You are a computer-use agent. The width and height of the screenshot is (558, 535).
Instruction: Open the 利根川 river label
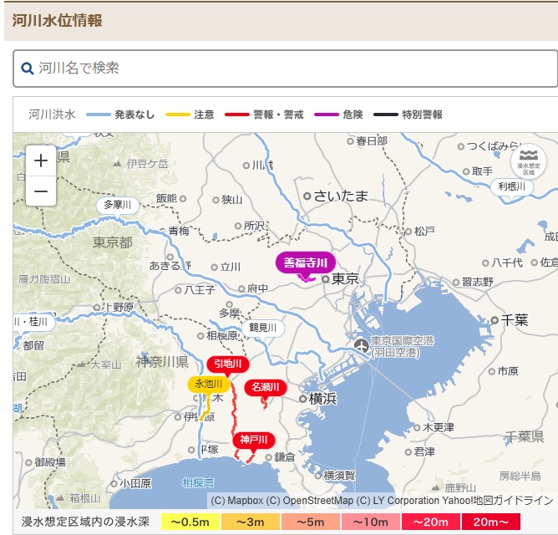click(512, 186)
